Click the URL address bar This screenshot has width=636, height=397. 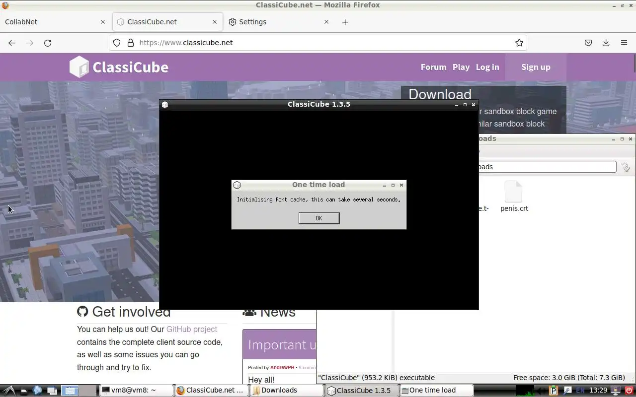318,43
